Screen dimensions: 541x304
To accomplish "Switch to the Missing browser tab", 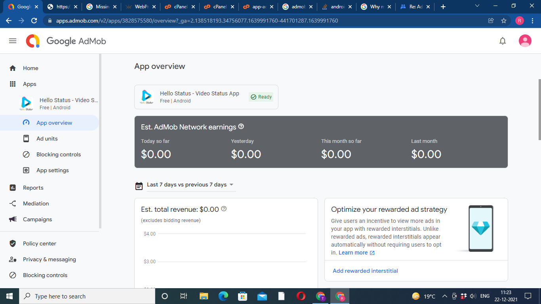I will click(101, 7).
